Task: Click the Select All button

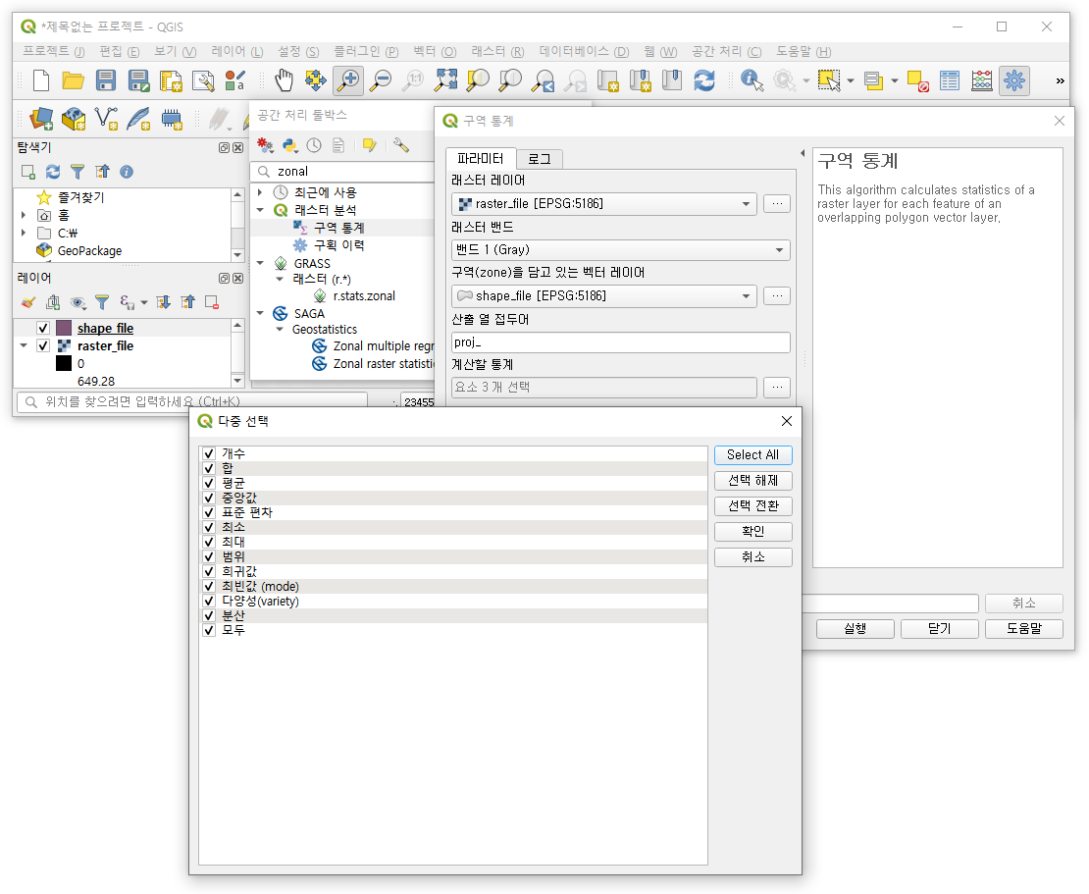Action: [x=752, y=455]
